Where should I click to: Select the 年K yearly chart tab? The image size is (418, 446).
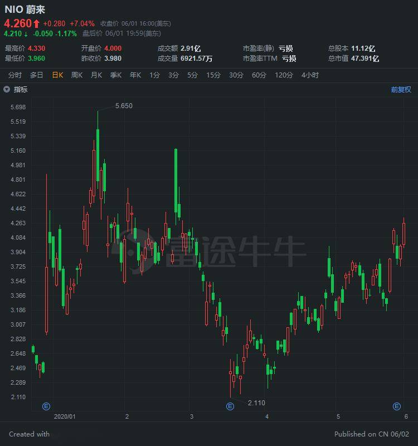click(x=135, y=75)
